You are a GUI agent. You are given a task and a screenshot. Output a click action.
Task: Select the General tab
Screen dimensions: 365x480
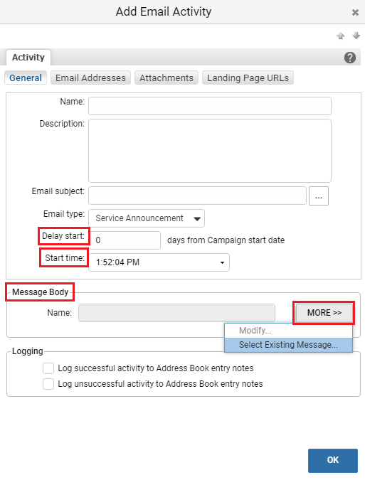point(26,78)
